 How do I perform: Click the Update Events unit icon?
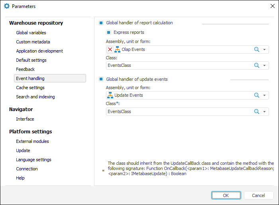point(110,95)
